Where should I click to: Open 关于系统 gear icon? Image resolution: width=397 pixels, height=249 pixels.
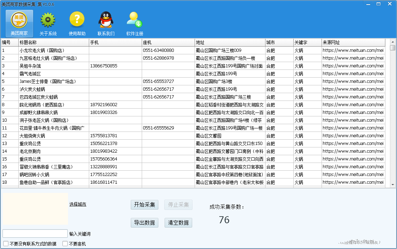click(48, 24)
